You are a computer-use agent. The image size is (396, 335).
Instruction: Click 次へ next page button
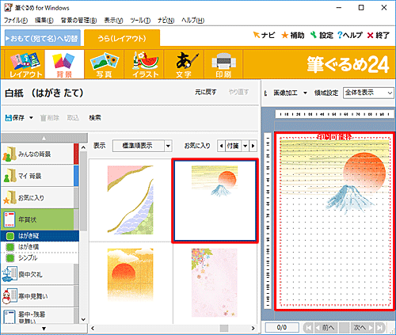pyautogui.click(x=362, y=328)
